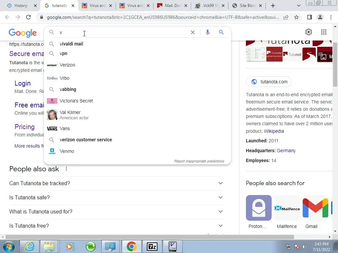This screenshot has width=338, height=253.
Task: Expand 'What is Tutanota used for?' question
Action: (117, 212)
